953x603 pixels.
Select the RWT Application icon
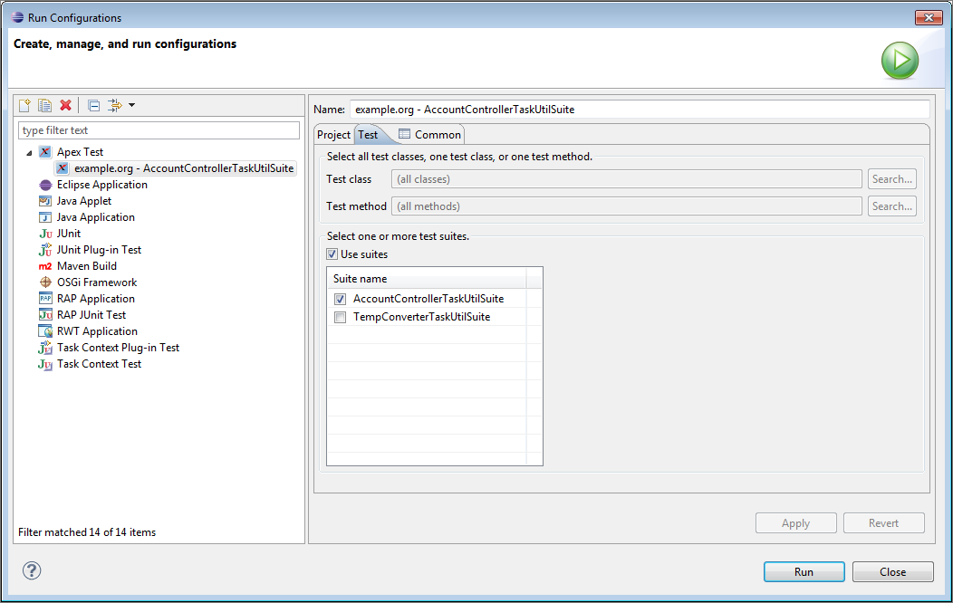click(45, 331)
